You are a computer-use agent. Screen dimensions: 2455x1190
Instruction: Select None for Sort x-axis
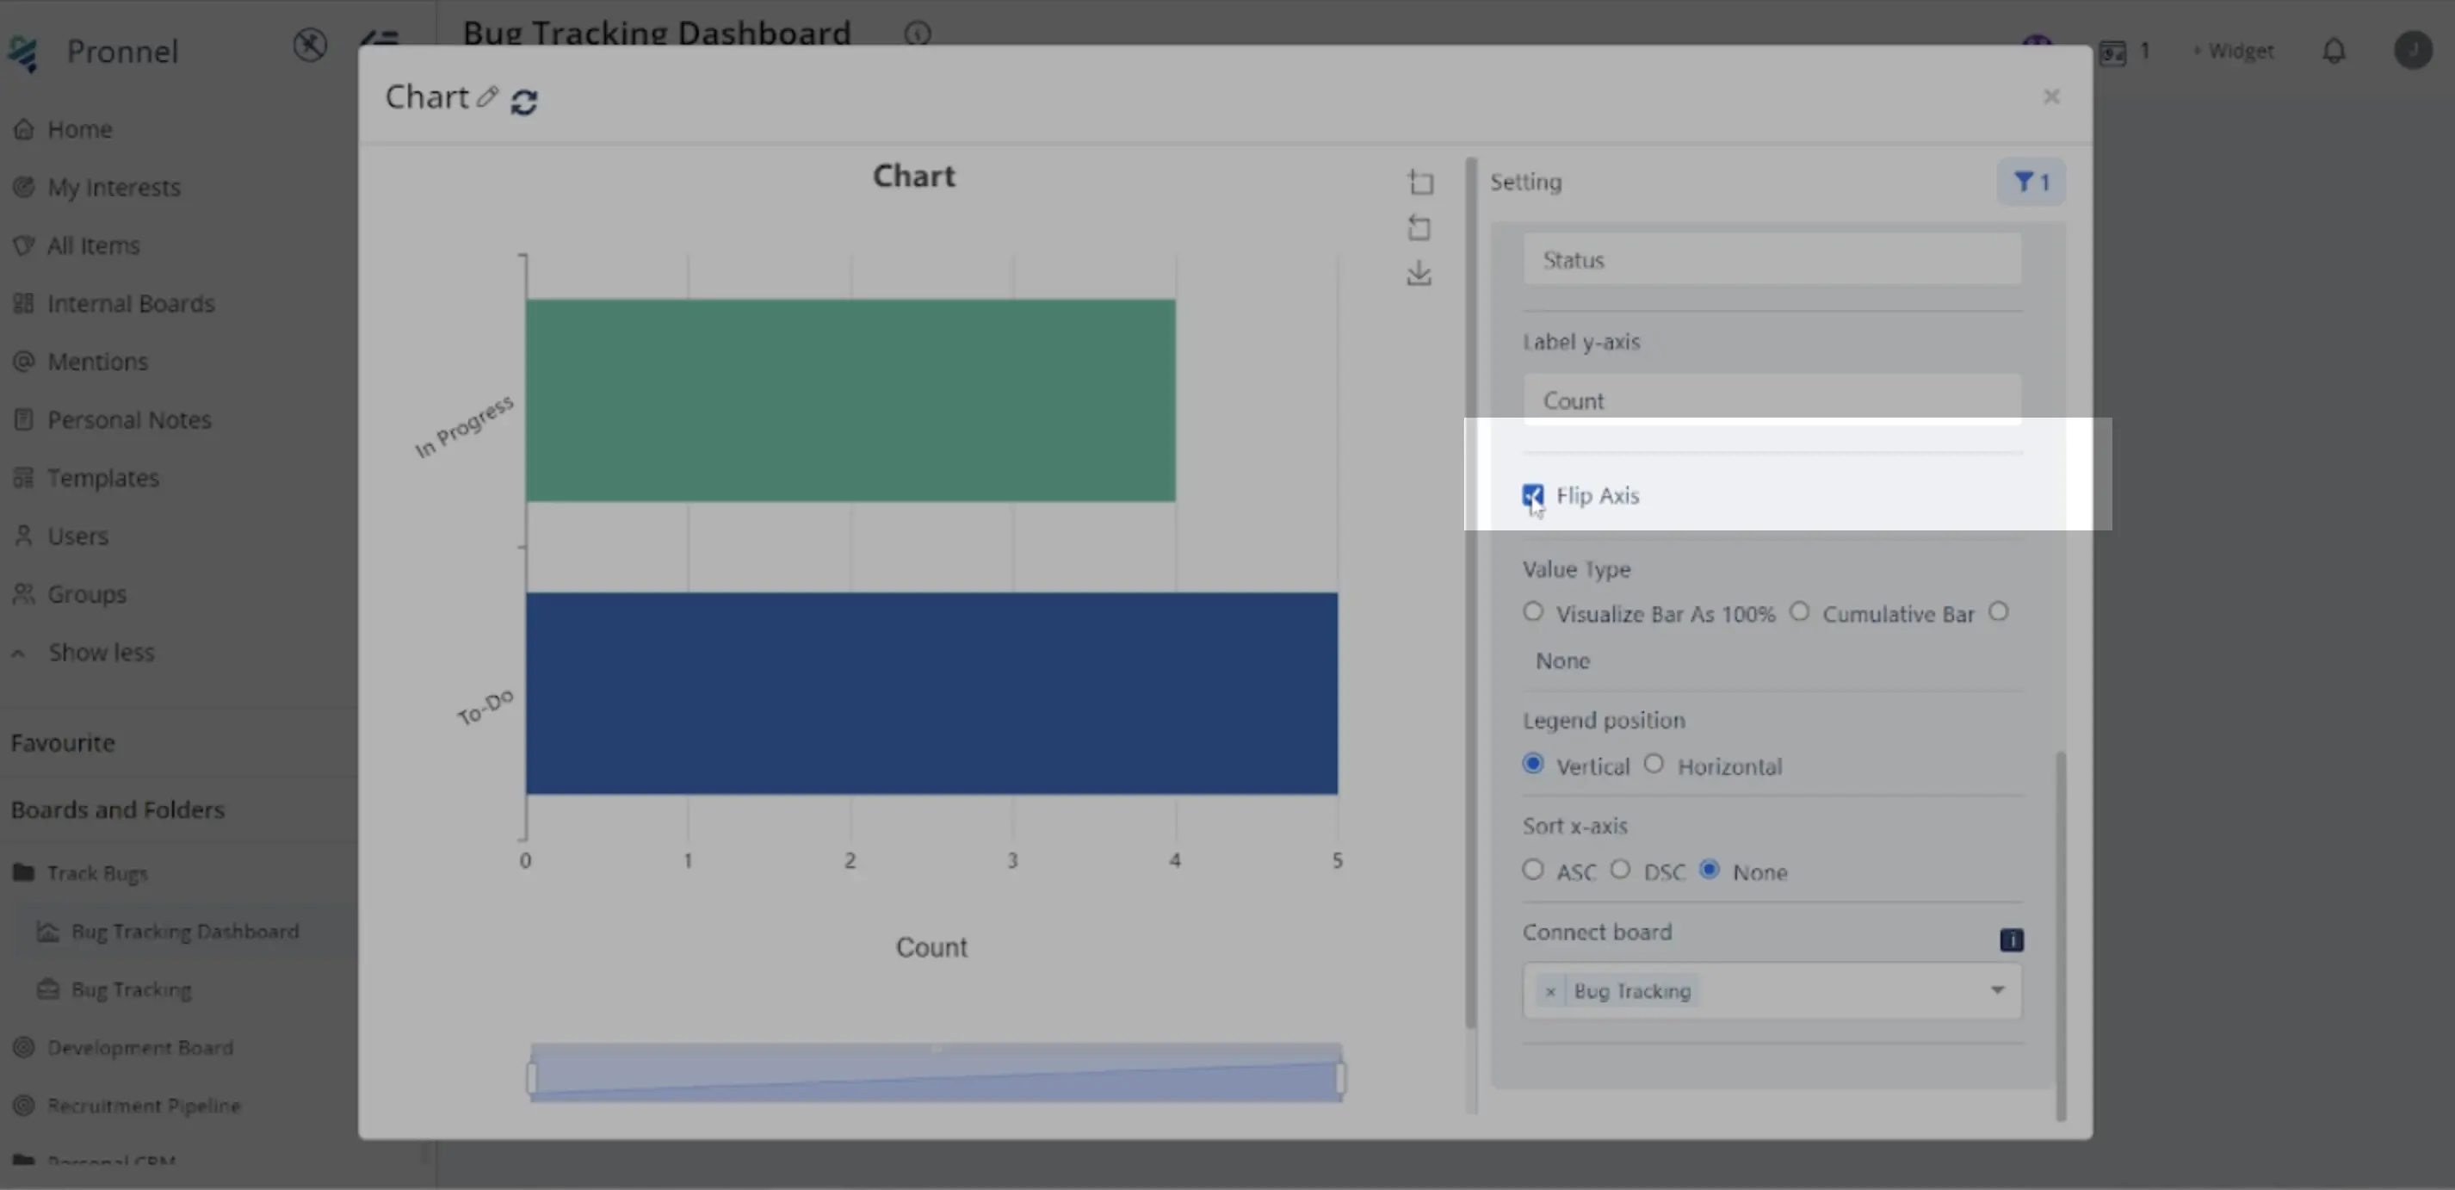[x=1710, y=869]
